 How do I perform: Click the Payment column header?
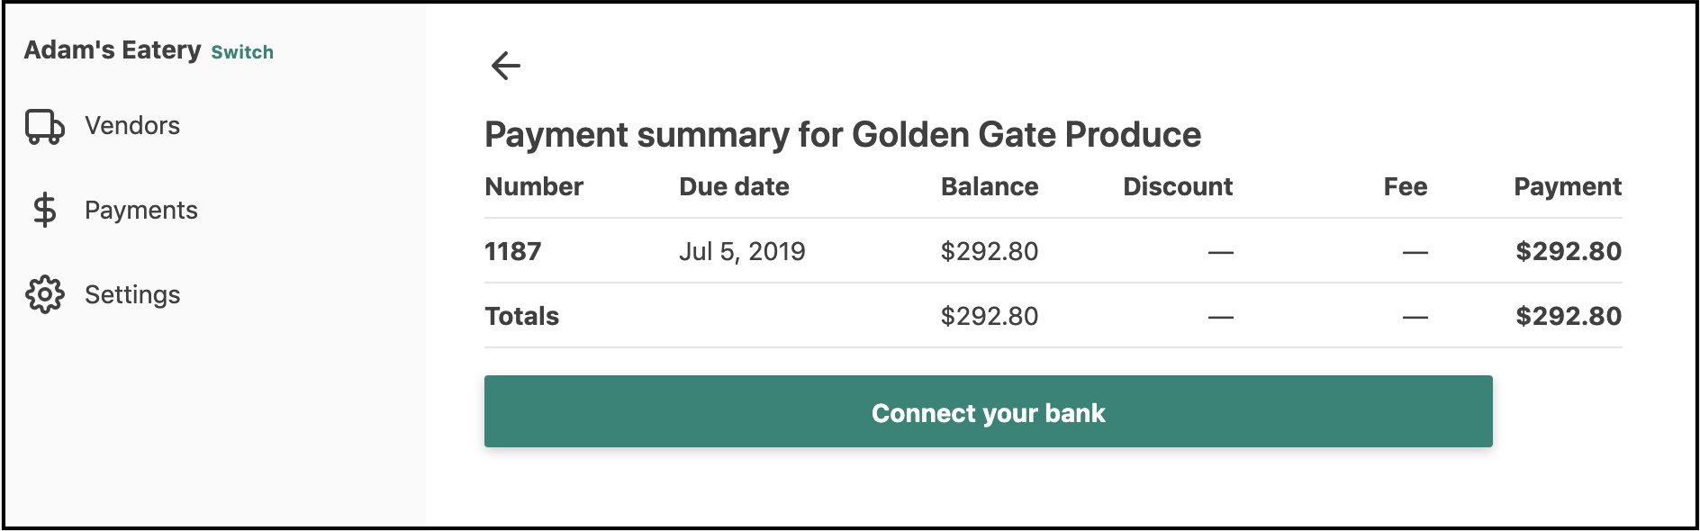tap(1568, 186)
